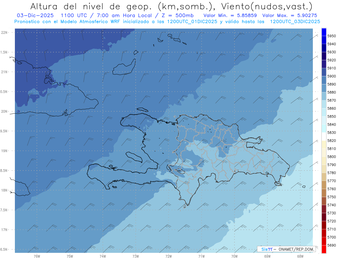Click the 75W longitude label
The height and width of the screenshot is (260, 337).
(70, 256)
